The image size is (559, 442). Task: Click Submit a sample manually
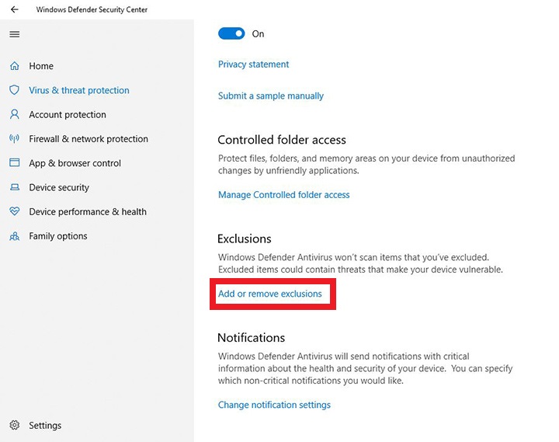click(271, 96)
